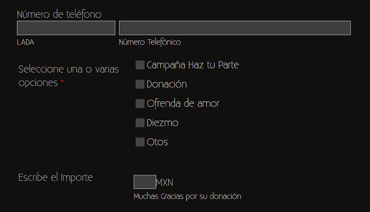Click the LADA area code input field
This screenshot has height=212, width=370.
point(66,28)
